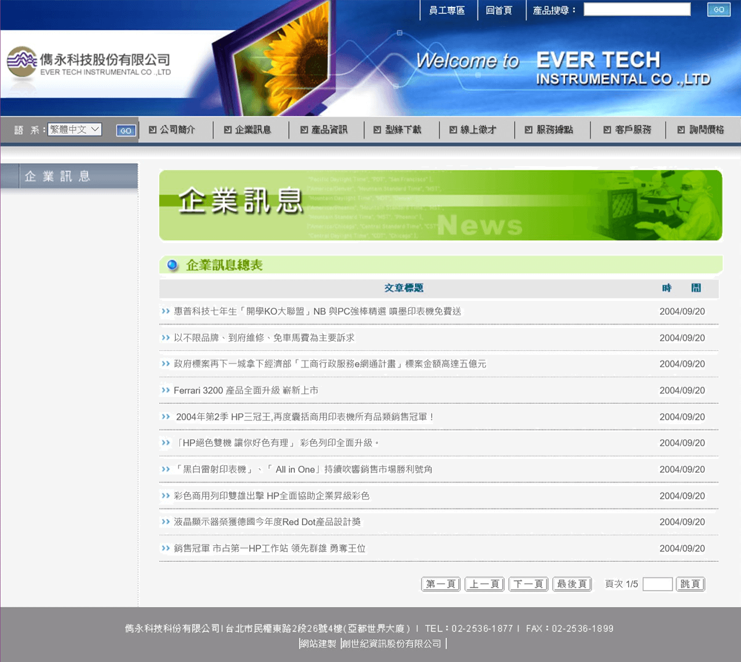
Task: Click GO button for product search
Action: pyautogui.click(x=718, y=10)
